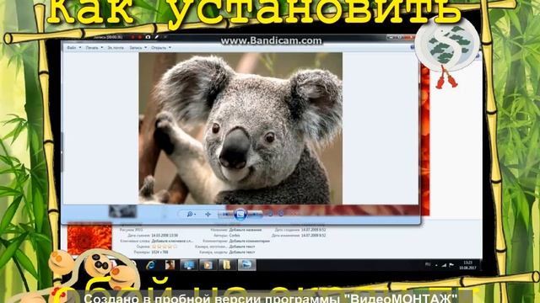Go to the next picture
Image resolution: width=540 pixels, height=303 pixels.
(x=255, y=215)
